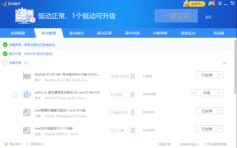Click the motherboard chip icon for Intel芯片组驱动
Screen dimensions: 237x148
27,131
